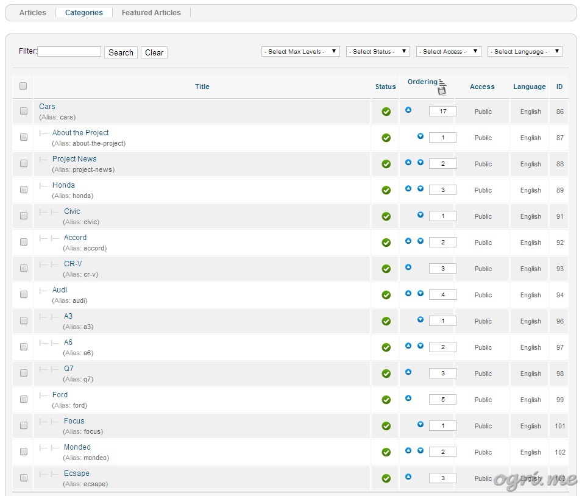Move Ford up with its arrow
Image resolution: width=582 pixels, height=496 pixels.
pyautogui.click(x=408, y=398)
